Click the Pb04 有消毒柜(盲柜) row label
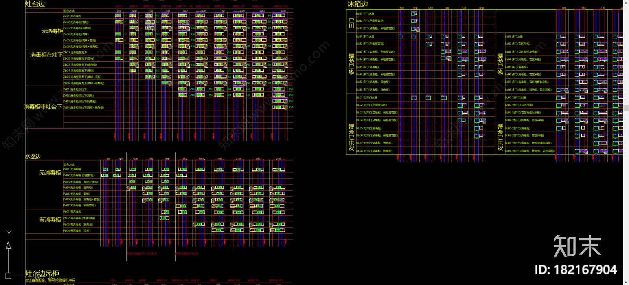Image resolution: width=629 pixels, height=285 pixels. (77, 231)
